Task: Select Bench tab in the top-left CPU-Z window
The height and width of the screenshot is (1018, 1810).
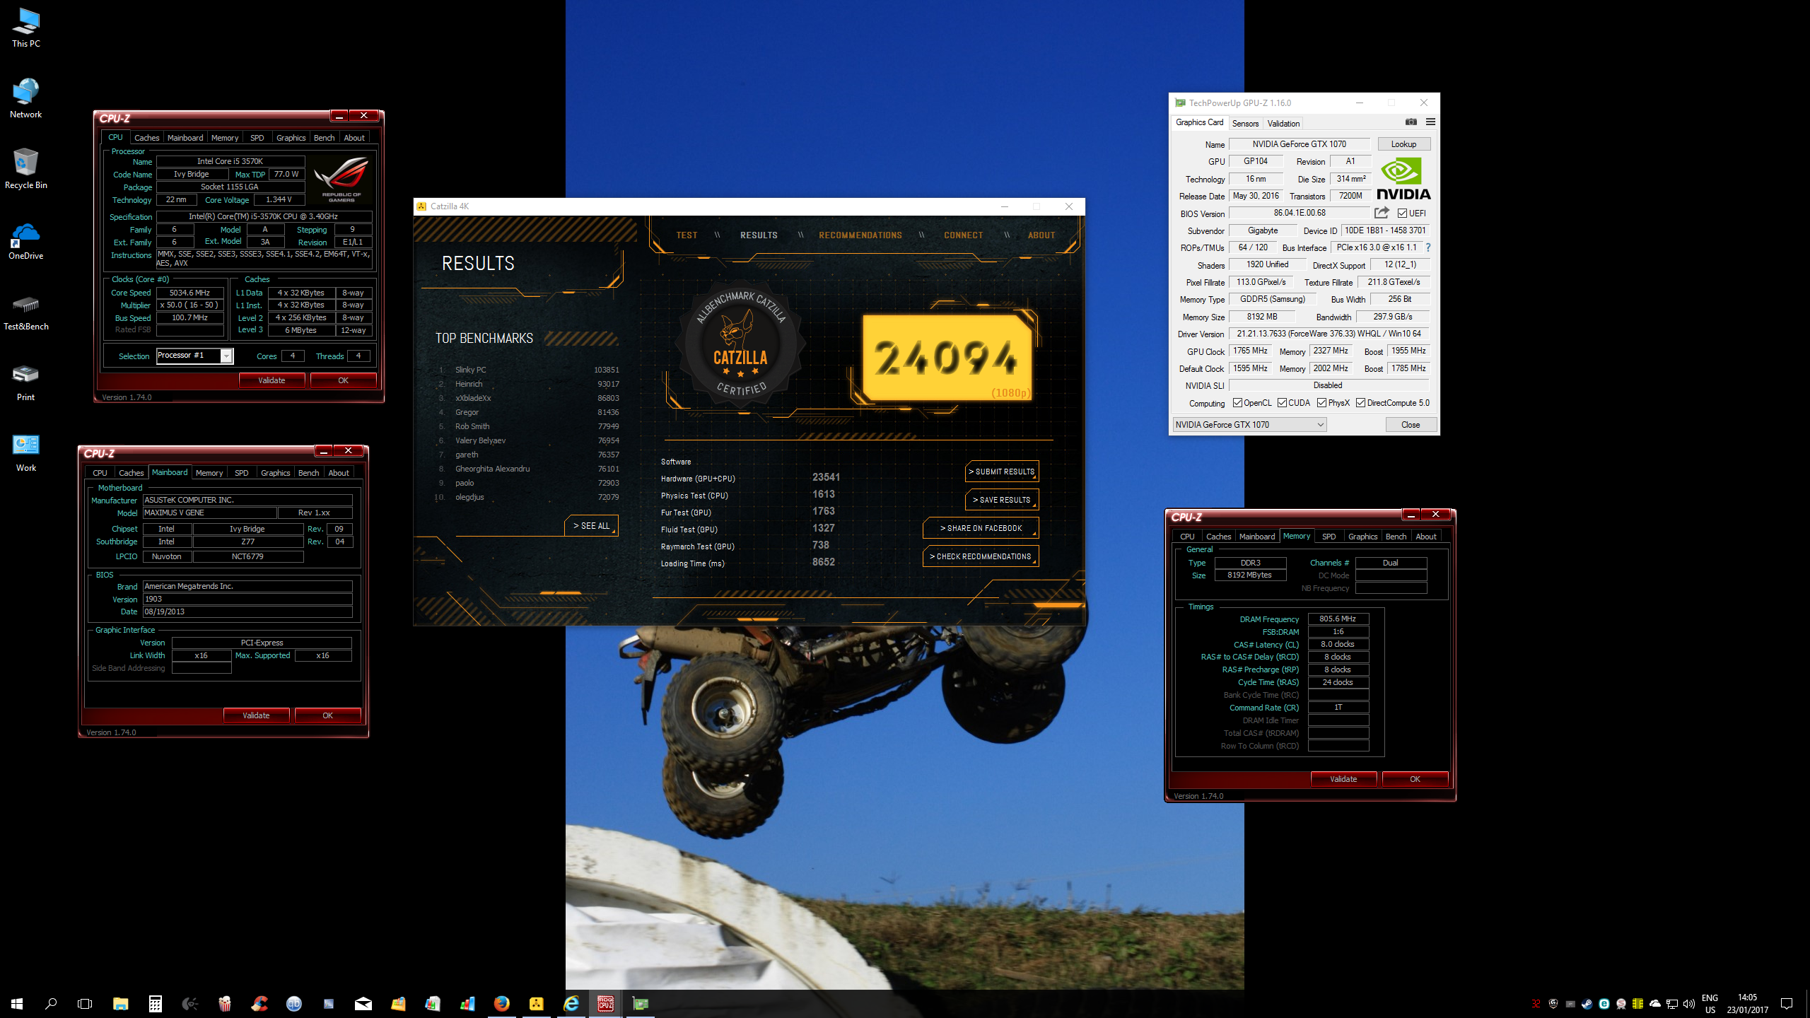Action: click(324, 138)
